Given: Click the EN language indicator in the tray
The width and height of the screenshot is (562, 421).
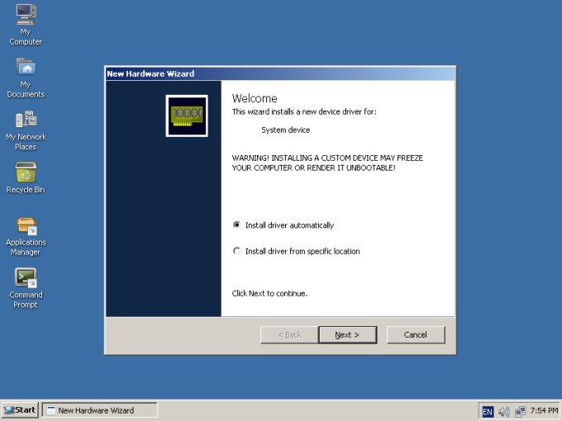Looking at the screenshot, I should 488,411.
